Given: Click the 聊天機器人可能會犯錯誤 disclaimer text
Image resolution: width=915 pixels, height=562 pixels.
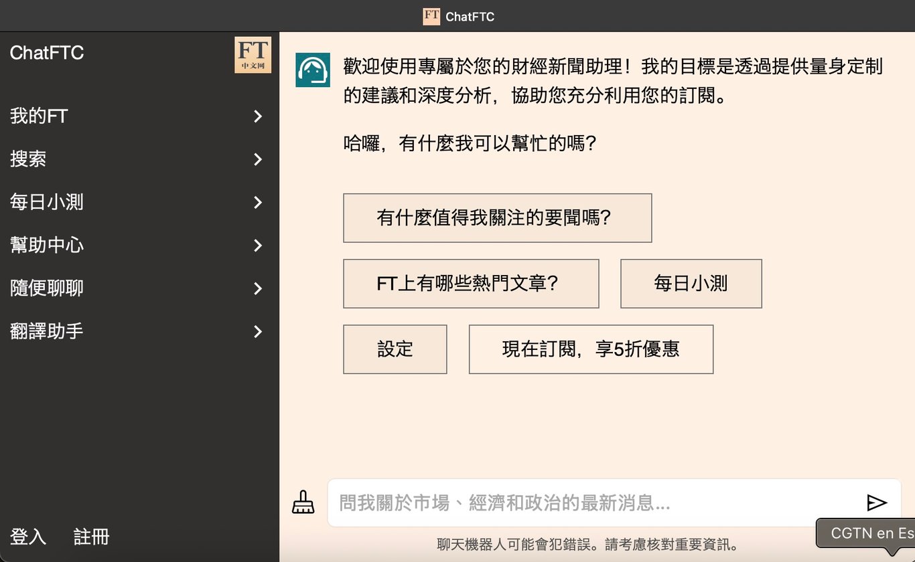Looking at the screenshot, I should point(588,544).
